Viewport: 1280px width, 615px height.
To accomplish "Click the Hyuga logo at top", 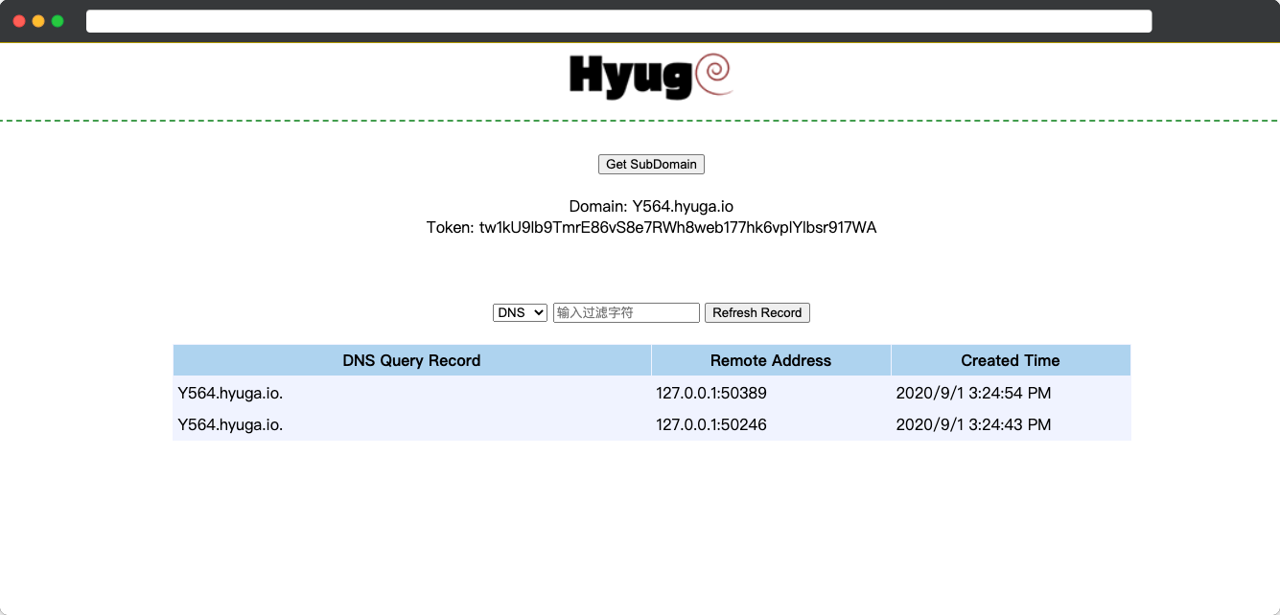I will pos(651,76).
